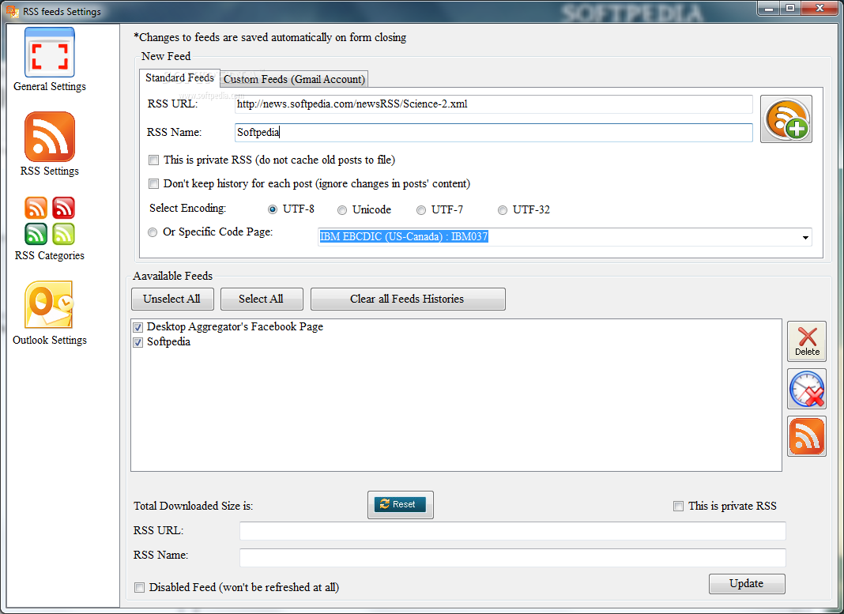
Task: Click Select All button
Action: 262,299
